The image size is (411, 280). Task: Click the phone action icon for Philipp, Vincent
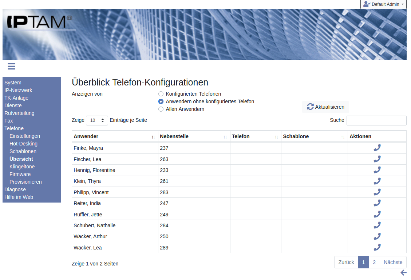tap(377, 192)
